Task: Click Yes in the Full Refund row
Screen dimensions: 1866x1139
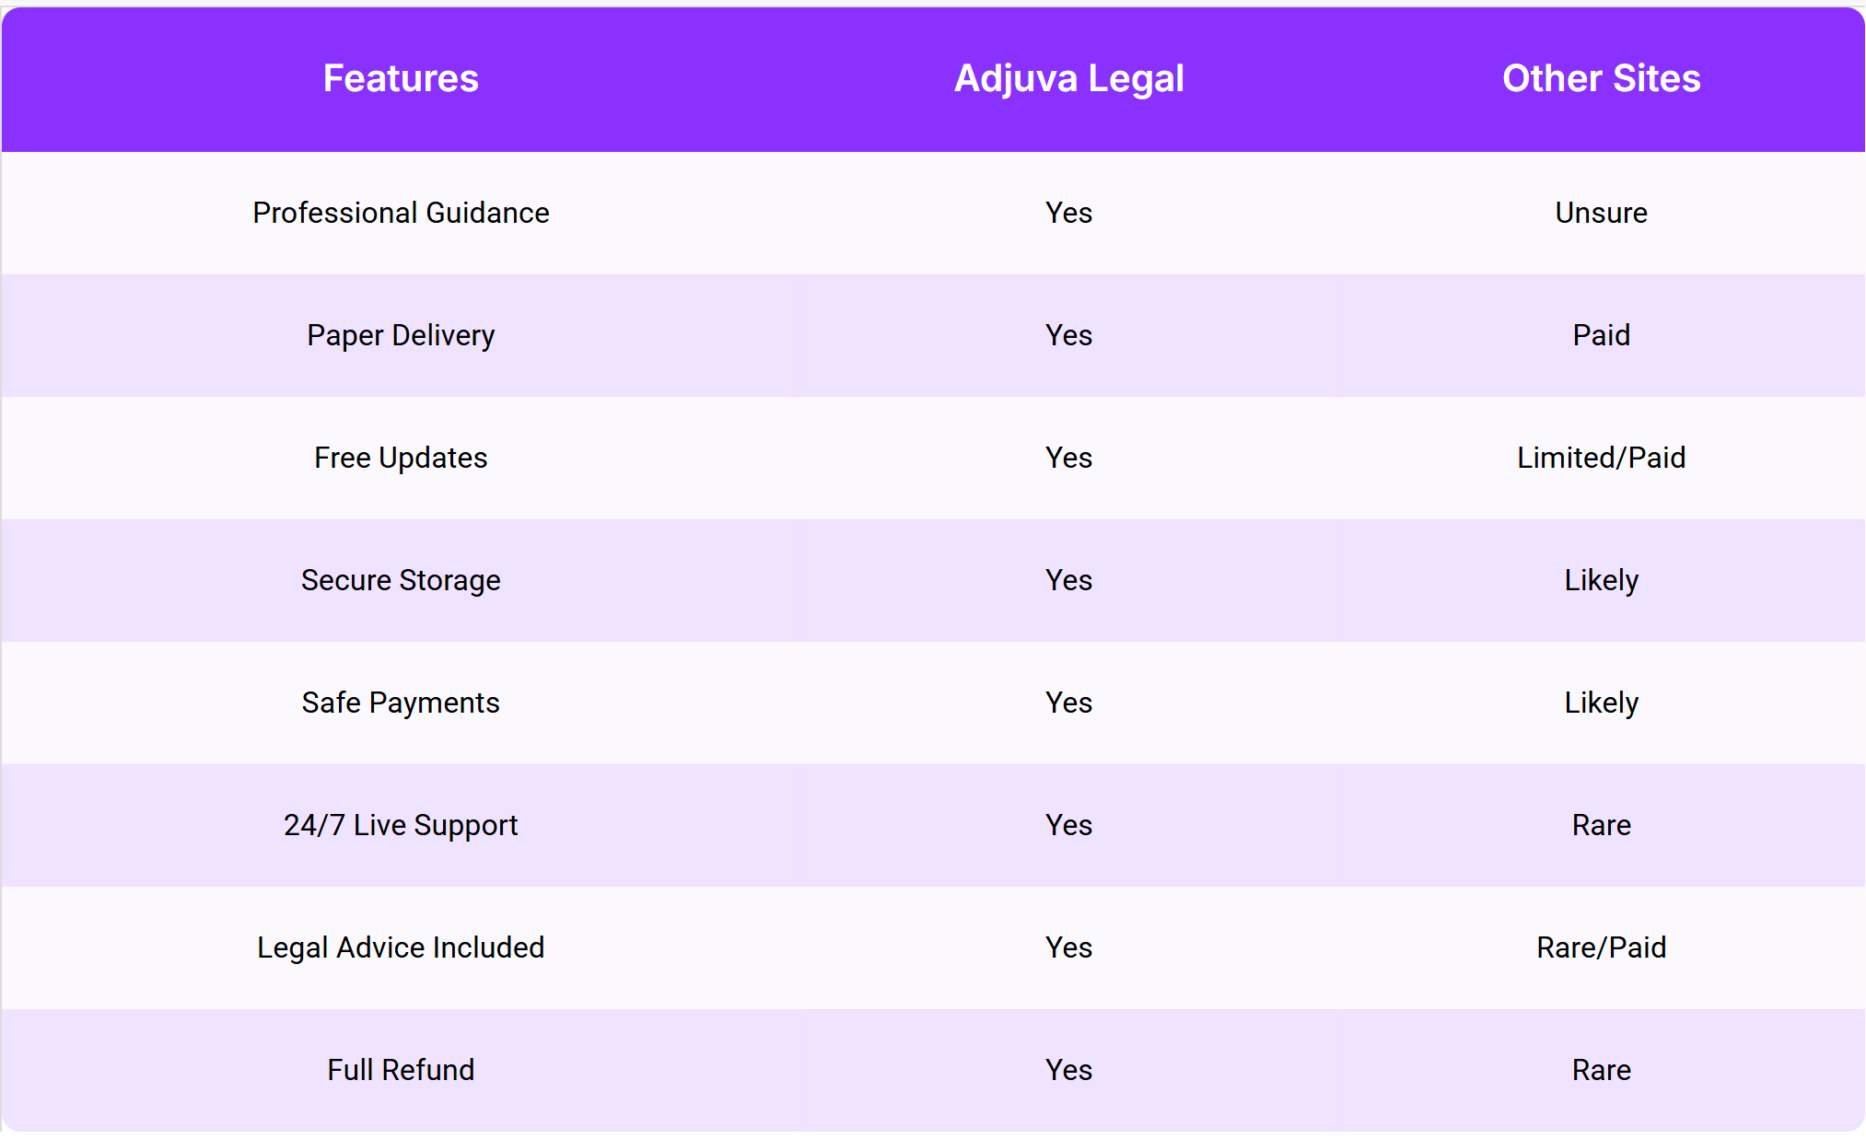Action: click(1068, 1070)
